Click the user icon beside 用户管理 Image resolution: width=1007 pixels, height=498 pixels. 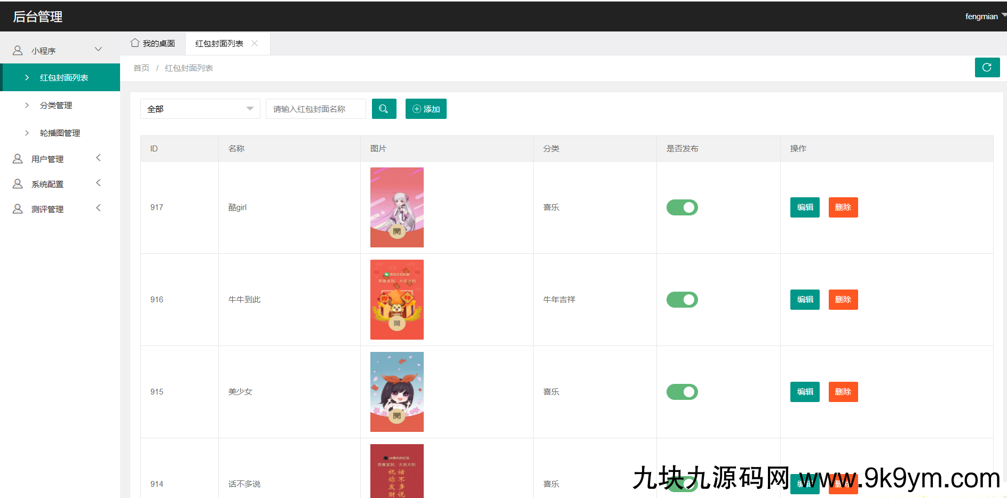(18, 159)
